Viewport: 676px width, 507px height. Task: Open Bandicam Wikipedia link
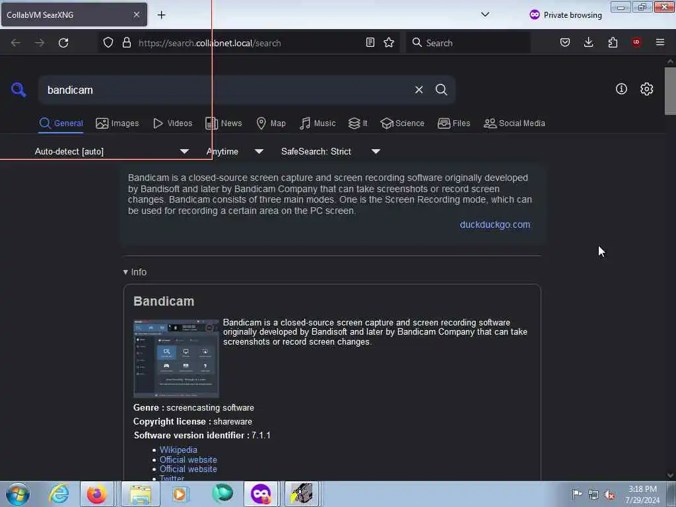pos(178,450)
